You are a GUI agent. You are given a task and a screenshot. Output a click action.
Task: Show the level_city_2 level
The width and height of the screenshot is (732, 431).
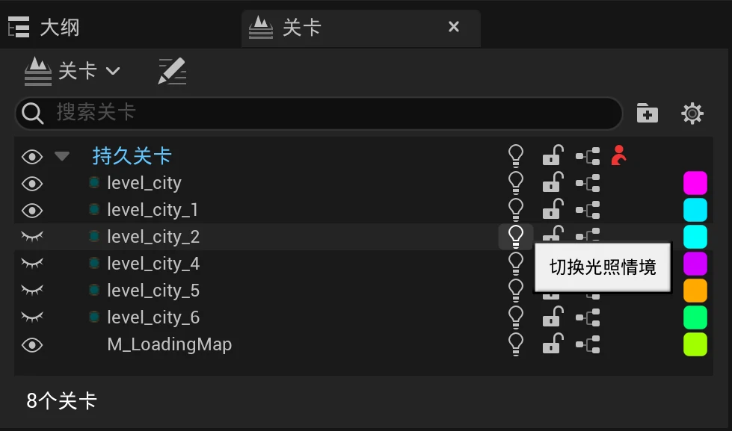[31, 237]
